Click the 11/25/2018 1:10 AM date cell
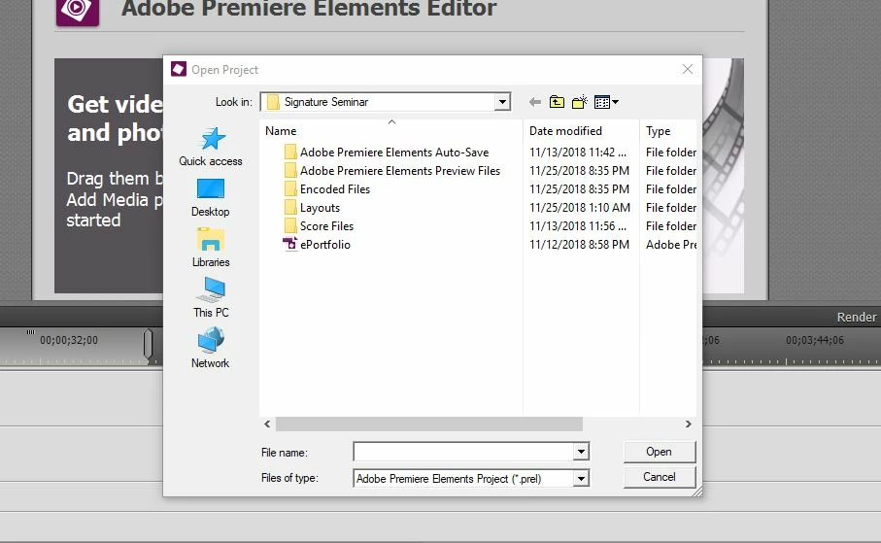 [580, 208]
